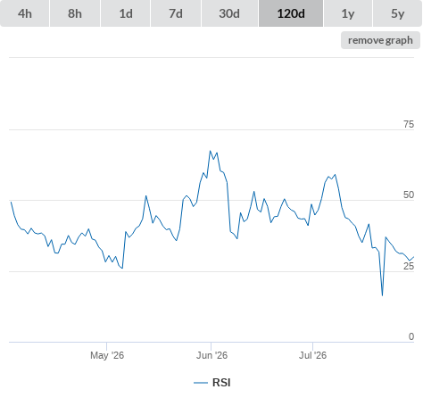Switch to the 8h time range
The width and height of the screenshot is (423, 406).
[75, 13]
